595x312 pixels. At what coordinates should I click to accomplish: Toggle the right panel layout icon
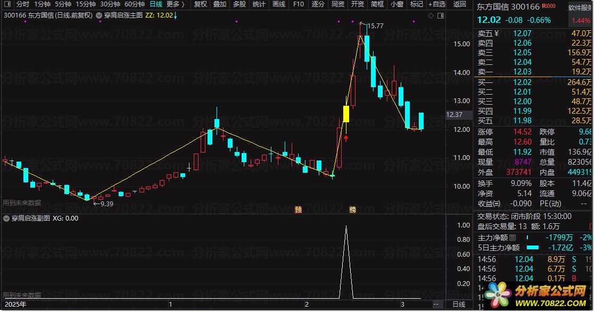tap(441, 15)
